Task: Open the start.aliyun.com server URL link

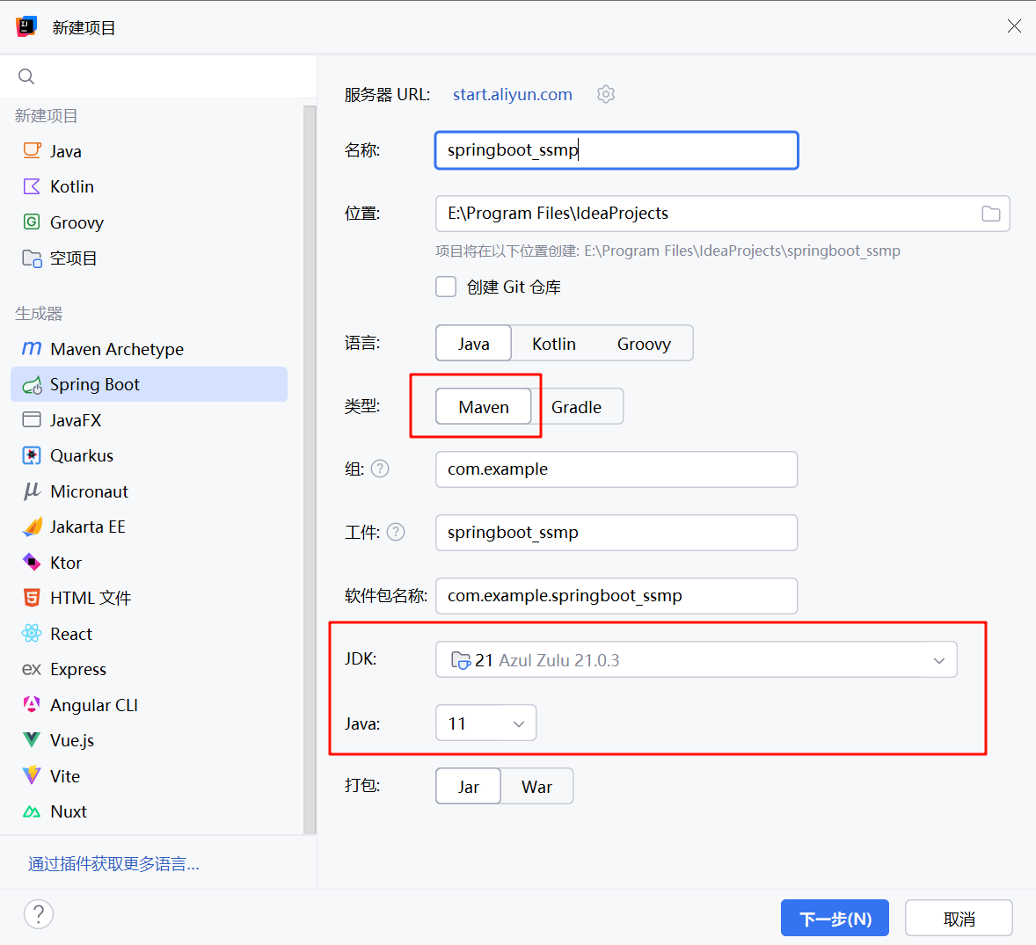Action: pos(512,94)
